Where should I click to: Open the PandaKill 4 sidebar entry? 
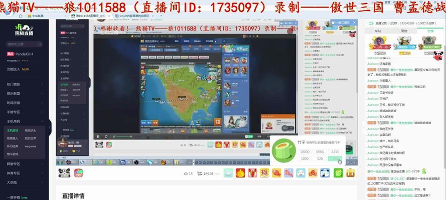click(x=20, y=54)
